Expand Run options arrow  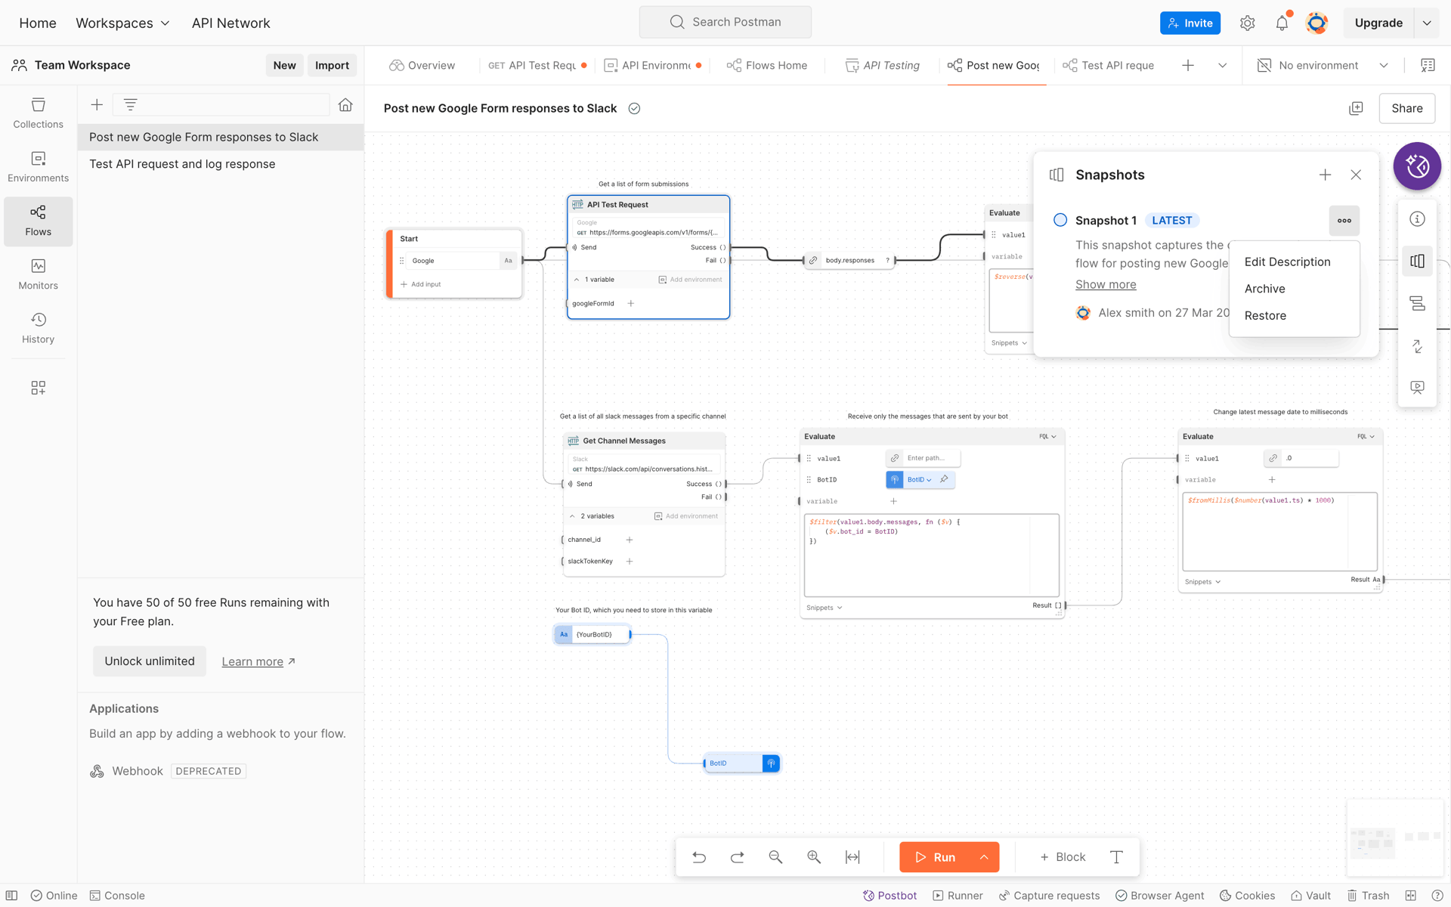(x=984, y=857)
